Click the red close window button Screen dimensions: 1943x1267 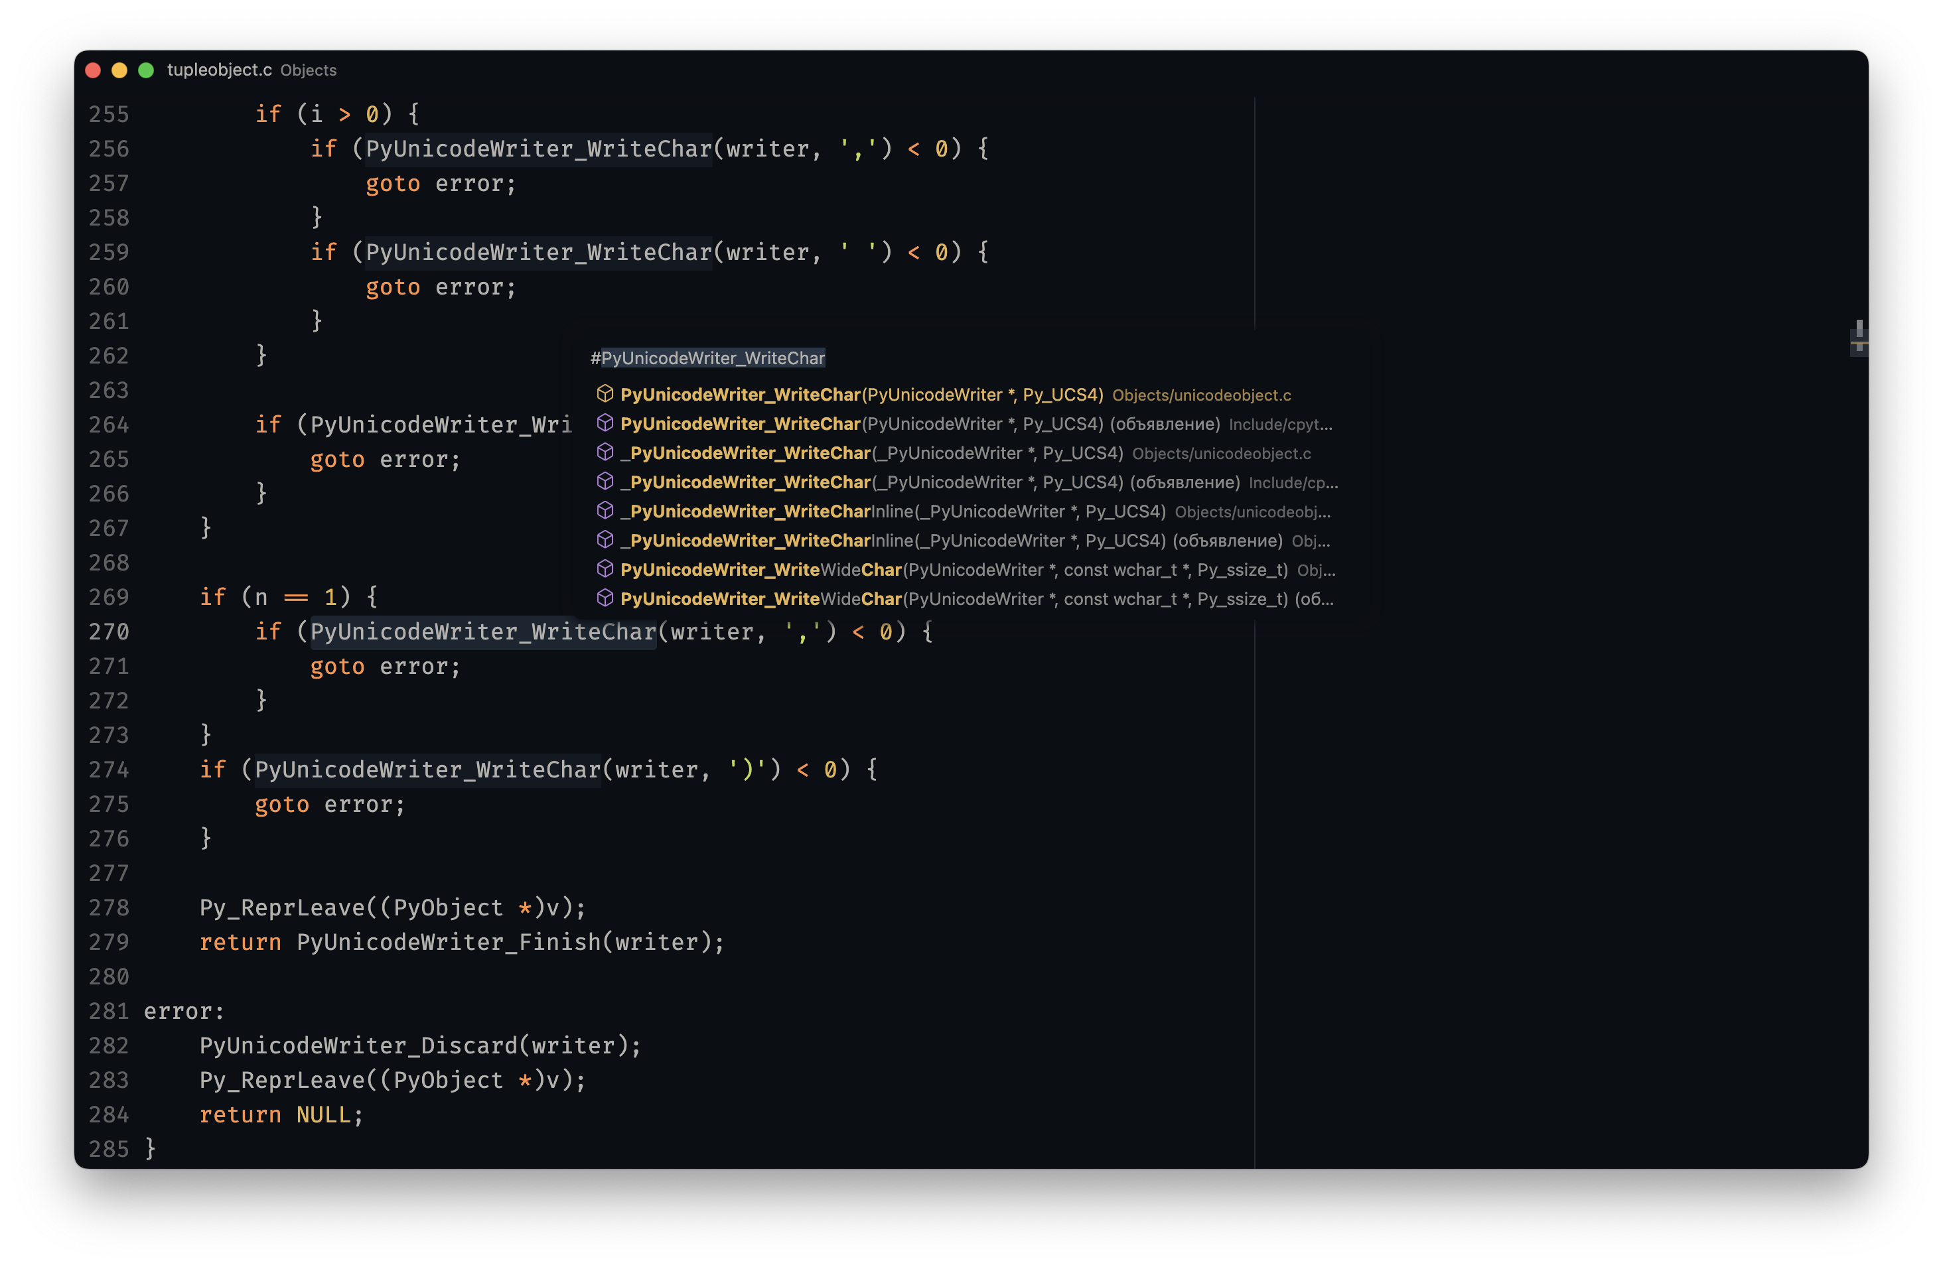click(93, 70)
